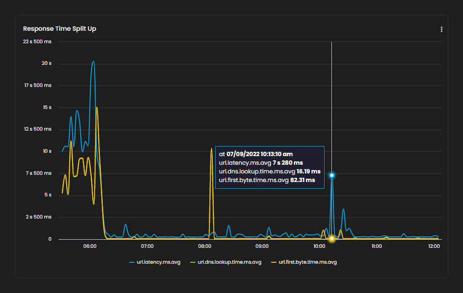
Task: Click the yellow first byte legend color marker
Action: (x=274, y=262)
